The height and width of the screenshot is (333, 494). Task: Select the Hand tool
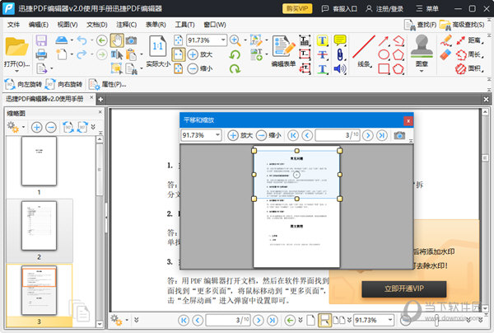point(117,40)
